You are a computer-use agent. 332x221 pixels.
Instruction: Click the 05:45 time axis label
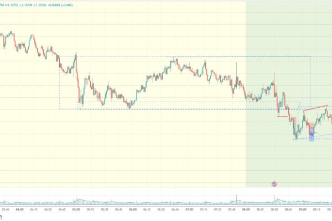[118, 209]
